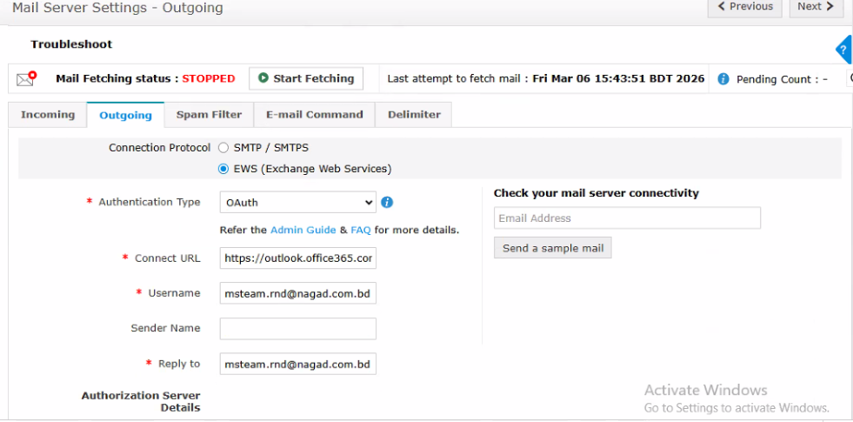
Task: Click the Start Fetching button
Action: 306,78
